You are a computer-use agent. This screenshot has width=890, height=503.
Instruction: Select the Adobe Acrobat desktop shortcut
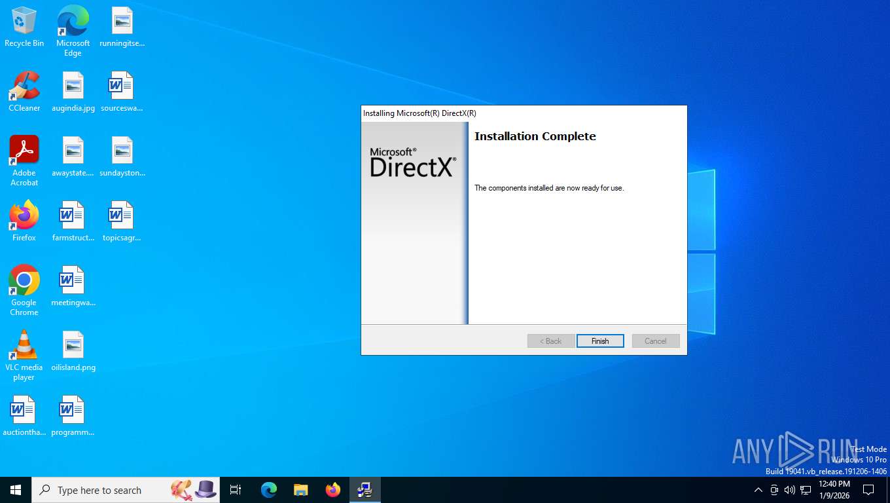[x=24, y=161]
